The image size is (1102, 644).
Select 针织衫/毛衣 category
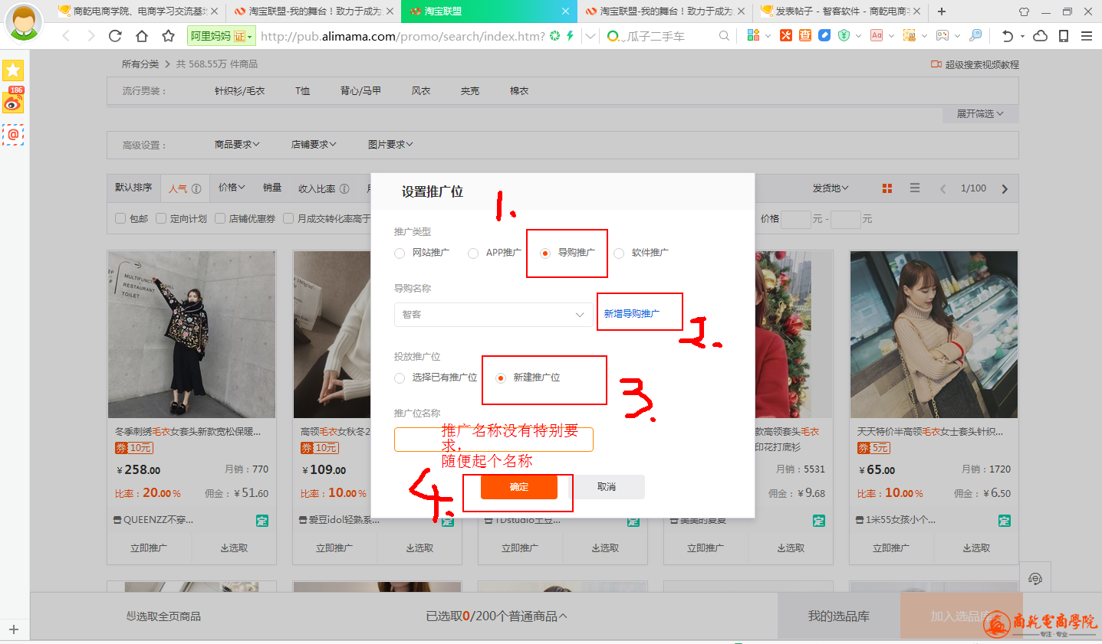click(x=239, y=91)
